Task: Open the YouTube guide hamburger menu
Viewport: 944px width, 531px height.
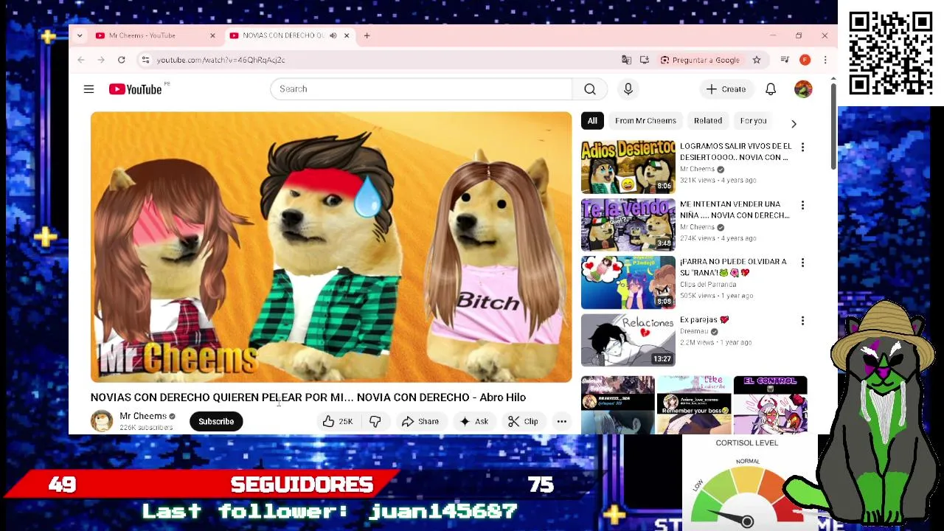Action: (x=88, y=89)
